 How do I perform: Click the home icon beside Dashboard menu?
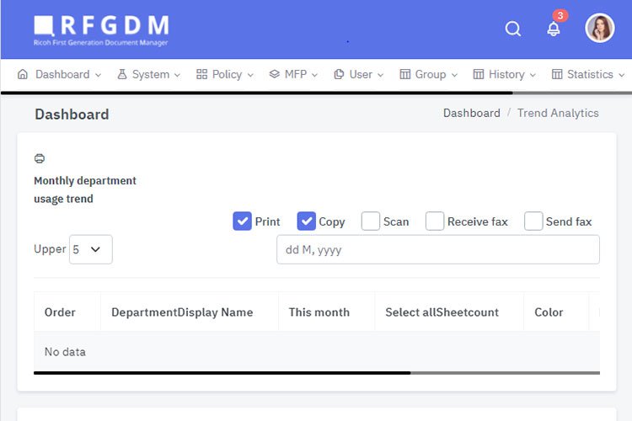23,74
